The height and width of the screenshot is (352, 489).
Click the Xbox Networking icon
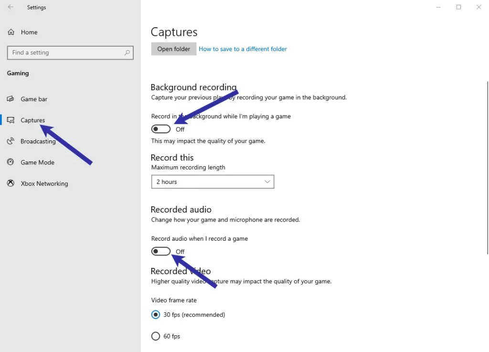pos(11,183)
